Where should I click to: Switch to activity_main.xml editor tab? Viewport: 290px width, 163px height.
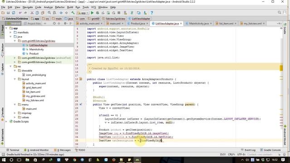click(x=89, y=24)
